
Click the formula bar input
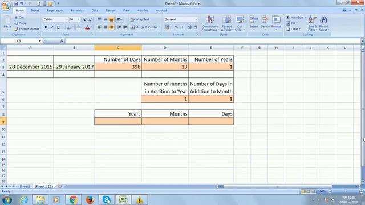[x=213, y=41]
